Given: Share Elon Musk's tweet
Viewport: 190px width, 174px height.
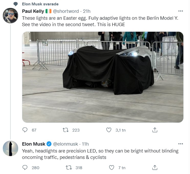Looking at the screenshot, I should pos(155,168).
